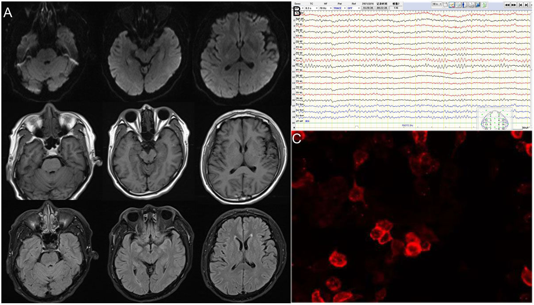Viewport: 534px width, 305px height.
Task: Select the waveform chart icon in the toolbar
Action: (x=452, y=4)
